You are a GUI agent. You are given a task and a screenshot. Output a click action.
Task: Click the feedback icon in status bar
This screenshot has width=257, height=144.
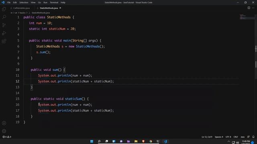[248, 137]
